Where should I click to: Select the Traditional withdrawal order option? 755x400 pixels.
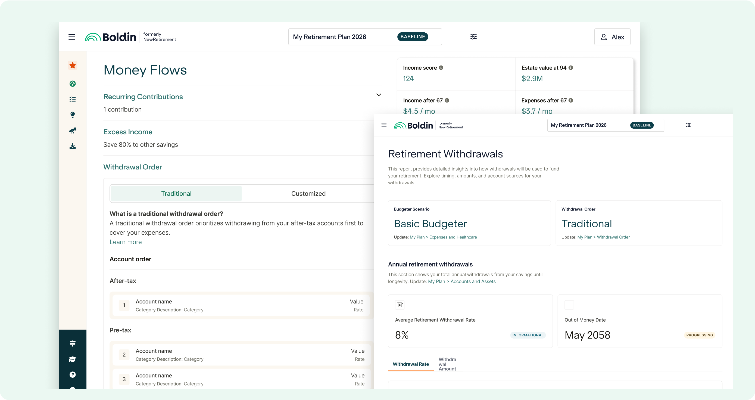176,194
